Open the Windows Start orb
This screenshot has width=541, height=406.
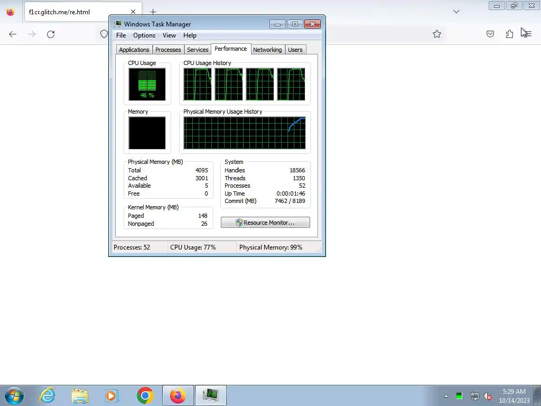click(x=14, y=395)
